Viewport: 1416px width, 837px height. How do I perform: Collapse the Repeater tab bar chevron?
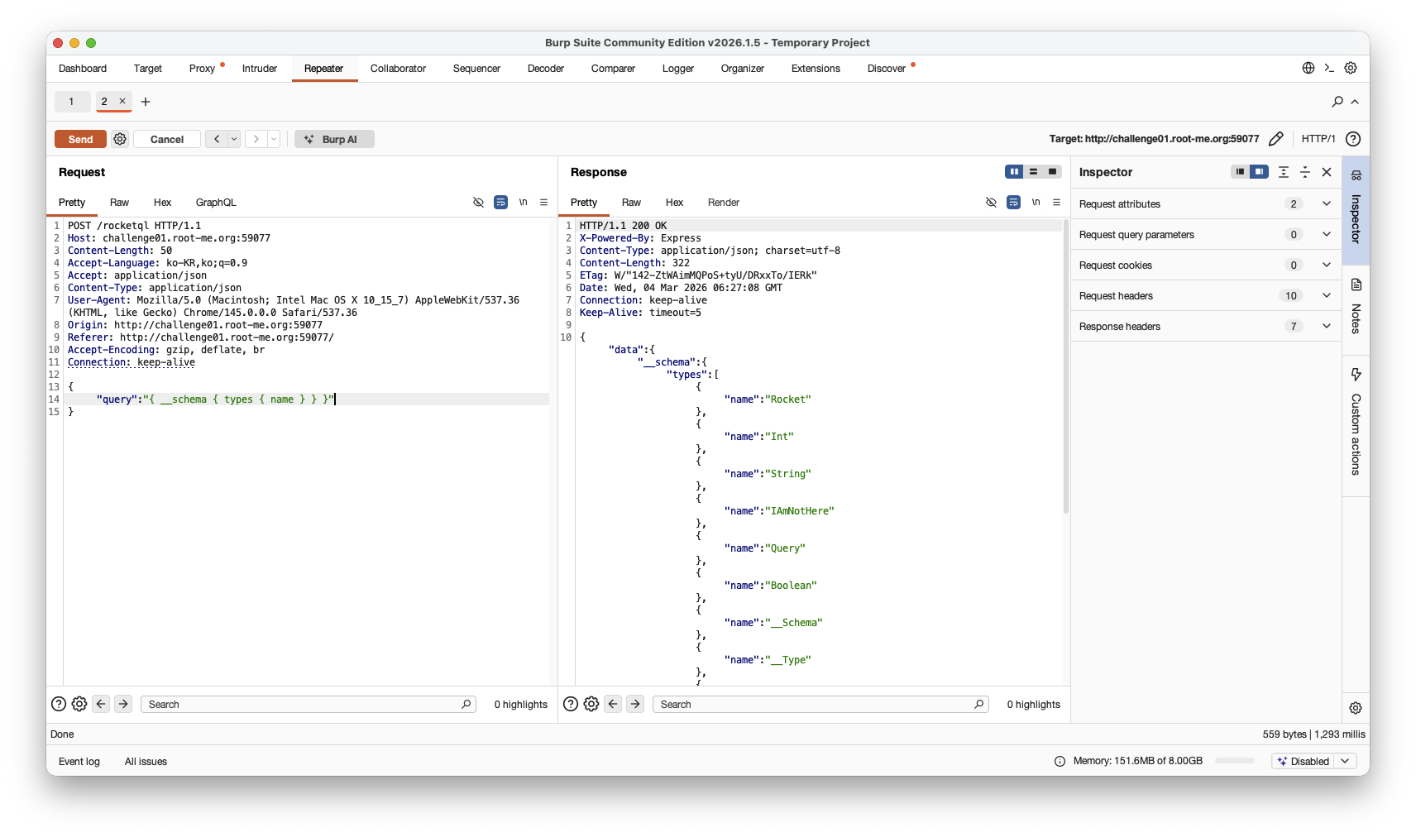click(x=1355, y=102)
